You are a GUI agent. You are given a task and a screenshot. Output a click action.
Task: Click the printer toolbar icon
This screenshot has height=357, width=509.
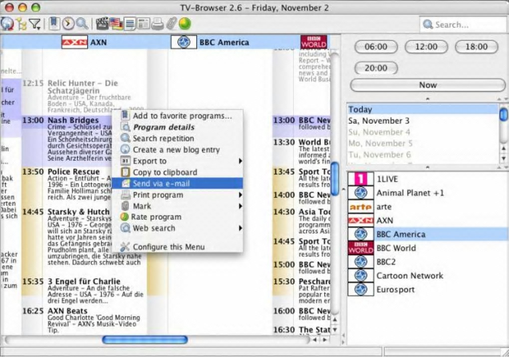click(157, 23)
